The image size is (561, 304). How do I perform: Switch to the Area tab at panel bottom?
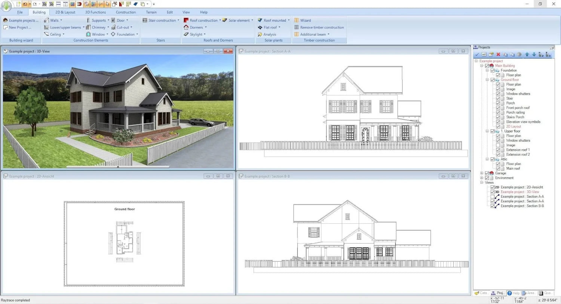coord(528,293)
